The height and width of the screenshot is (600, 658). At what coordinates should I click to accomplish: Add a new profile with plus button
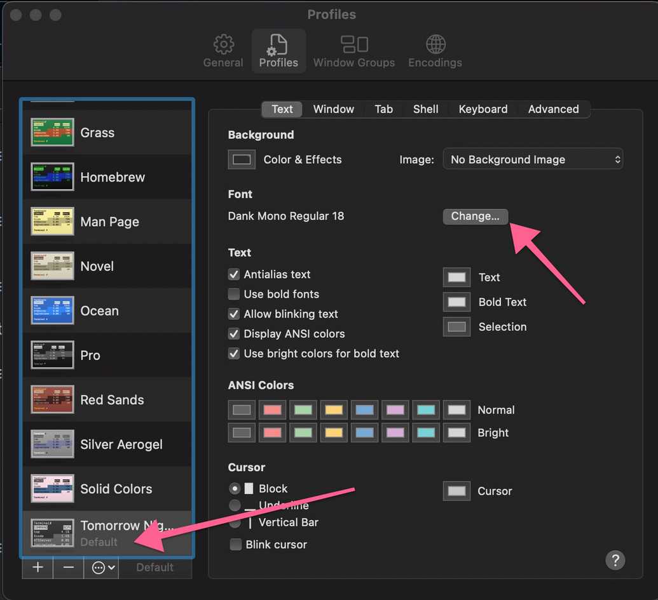pos(38,568)
